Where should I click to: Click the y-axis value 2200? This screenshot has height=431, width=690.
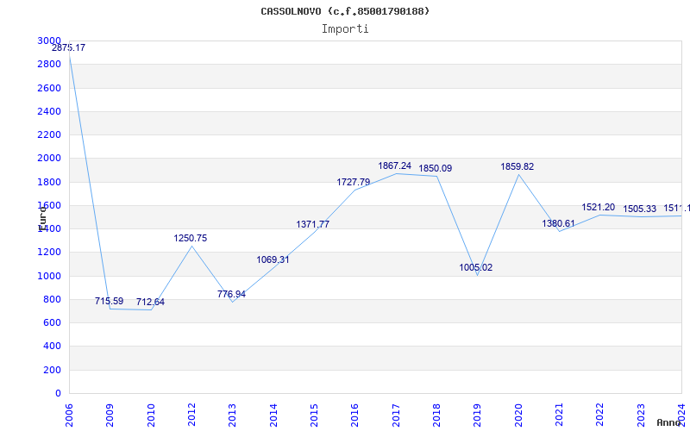click(x=50, y=134)
